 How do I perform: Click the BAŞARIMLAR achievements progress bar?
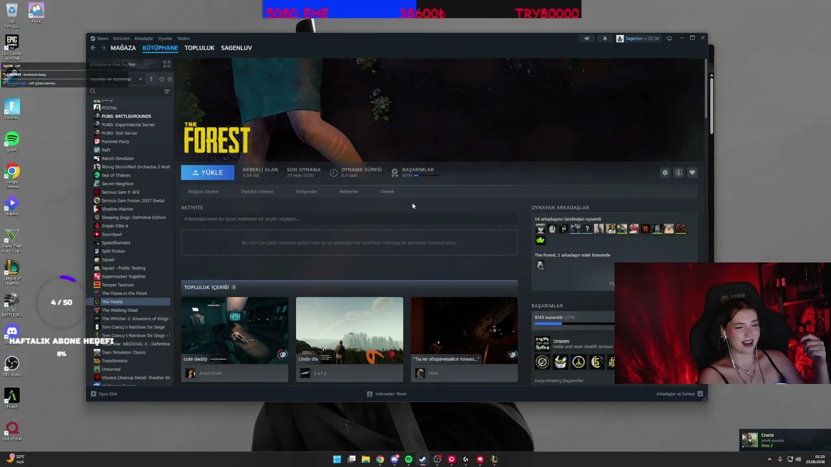click(427, 176)
